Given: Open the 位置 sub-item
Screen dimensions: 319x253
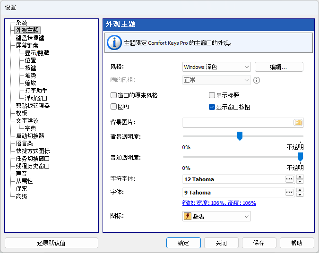Looking at the screenshot, I should coord(30,60).
